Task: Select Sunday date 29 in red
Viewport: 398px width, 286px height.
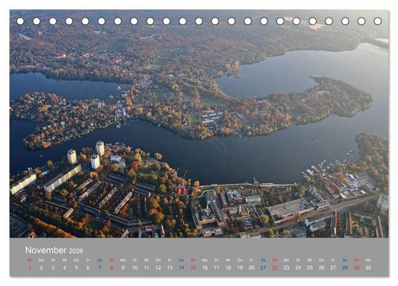Action: 357,267
